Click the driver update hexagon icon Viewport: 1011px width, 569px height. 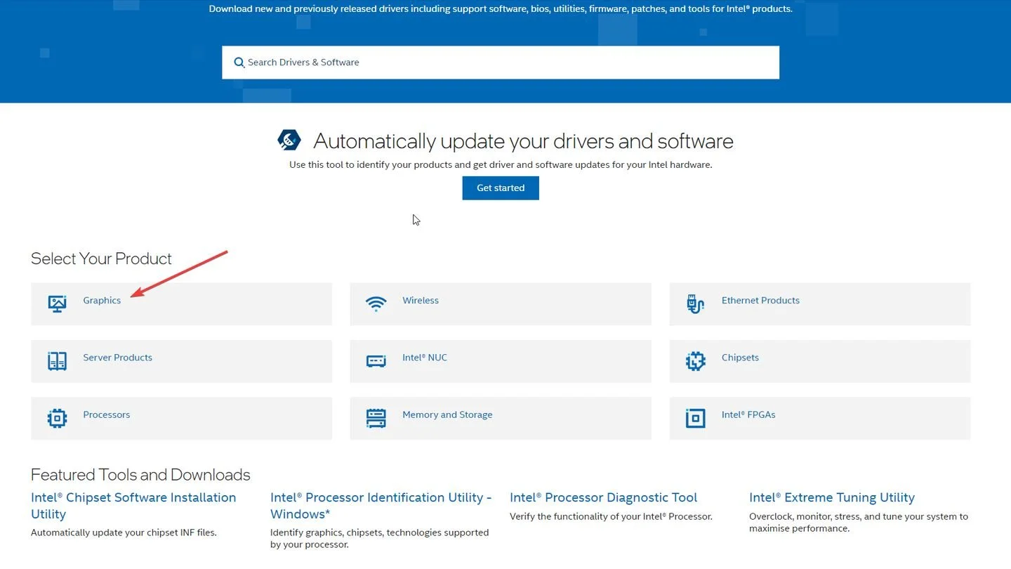(x=289, y=140)
